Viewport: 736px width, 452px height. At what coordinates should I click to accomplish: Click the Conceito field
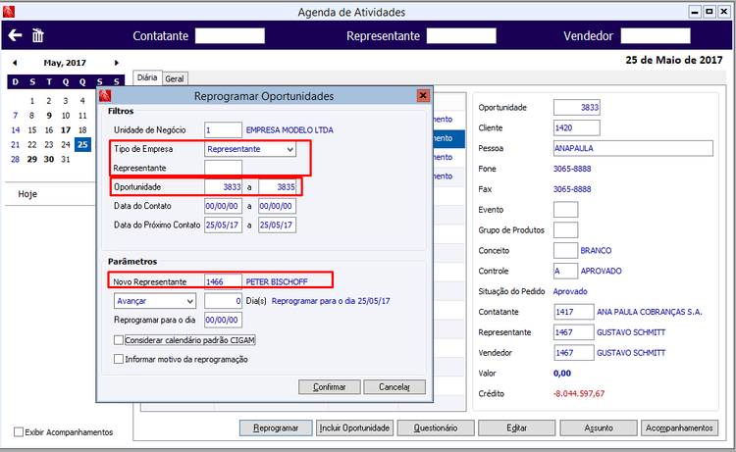[x=565, y=250]
